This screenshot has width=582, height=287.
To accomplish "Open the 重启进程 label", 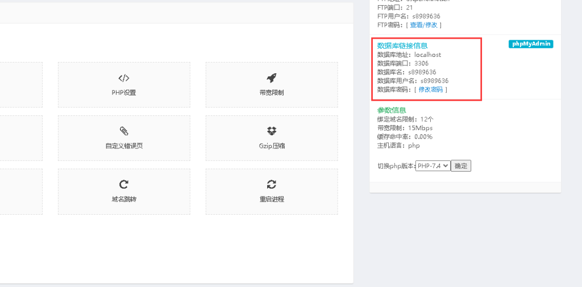I will click(272, 199).
